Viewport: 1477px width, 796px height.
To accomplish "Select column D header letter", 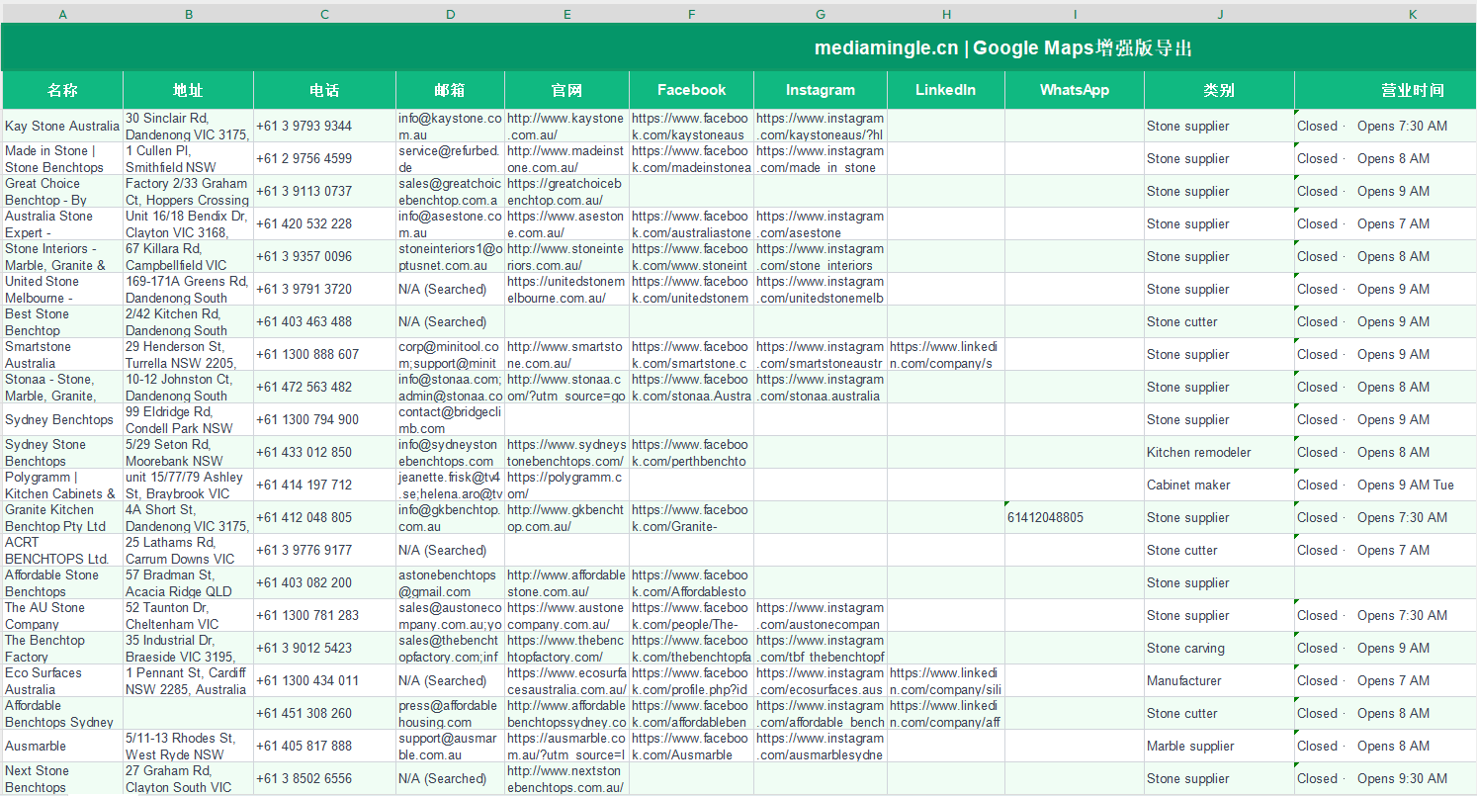I will (x=450, y=14).
